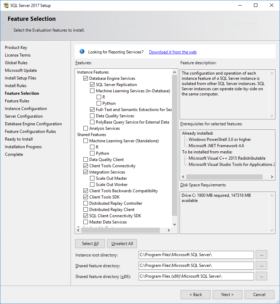Select the Shared Features group heading
The image size is (280, 304).
tap(91, 135)
